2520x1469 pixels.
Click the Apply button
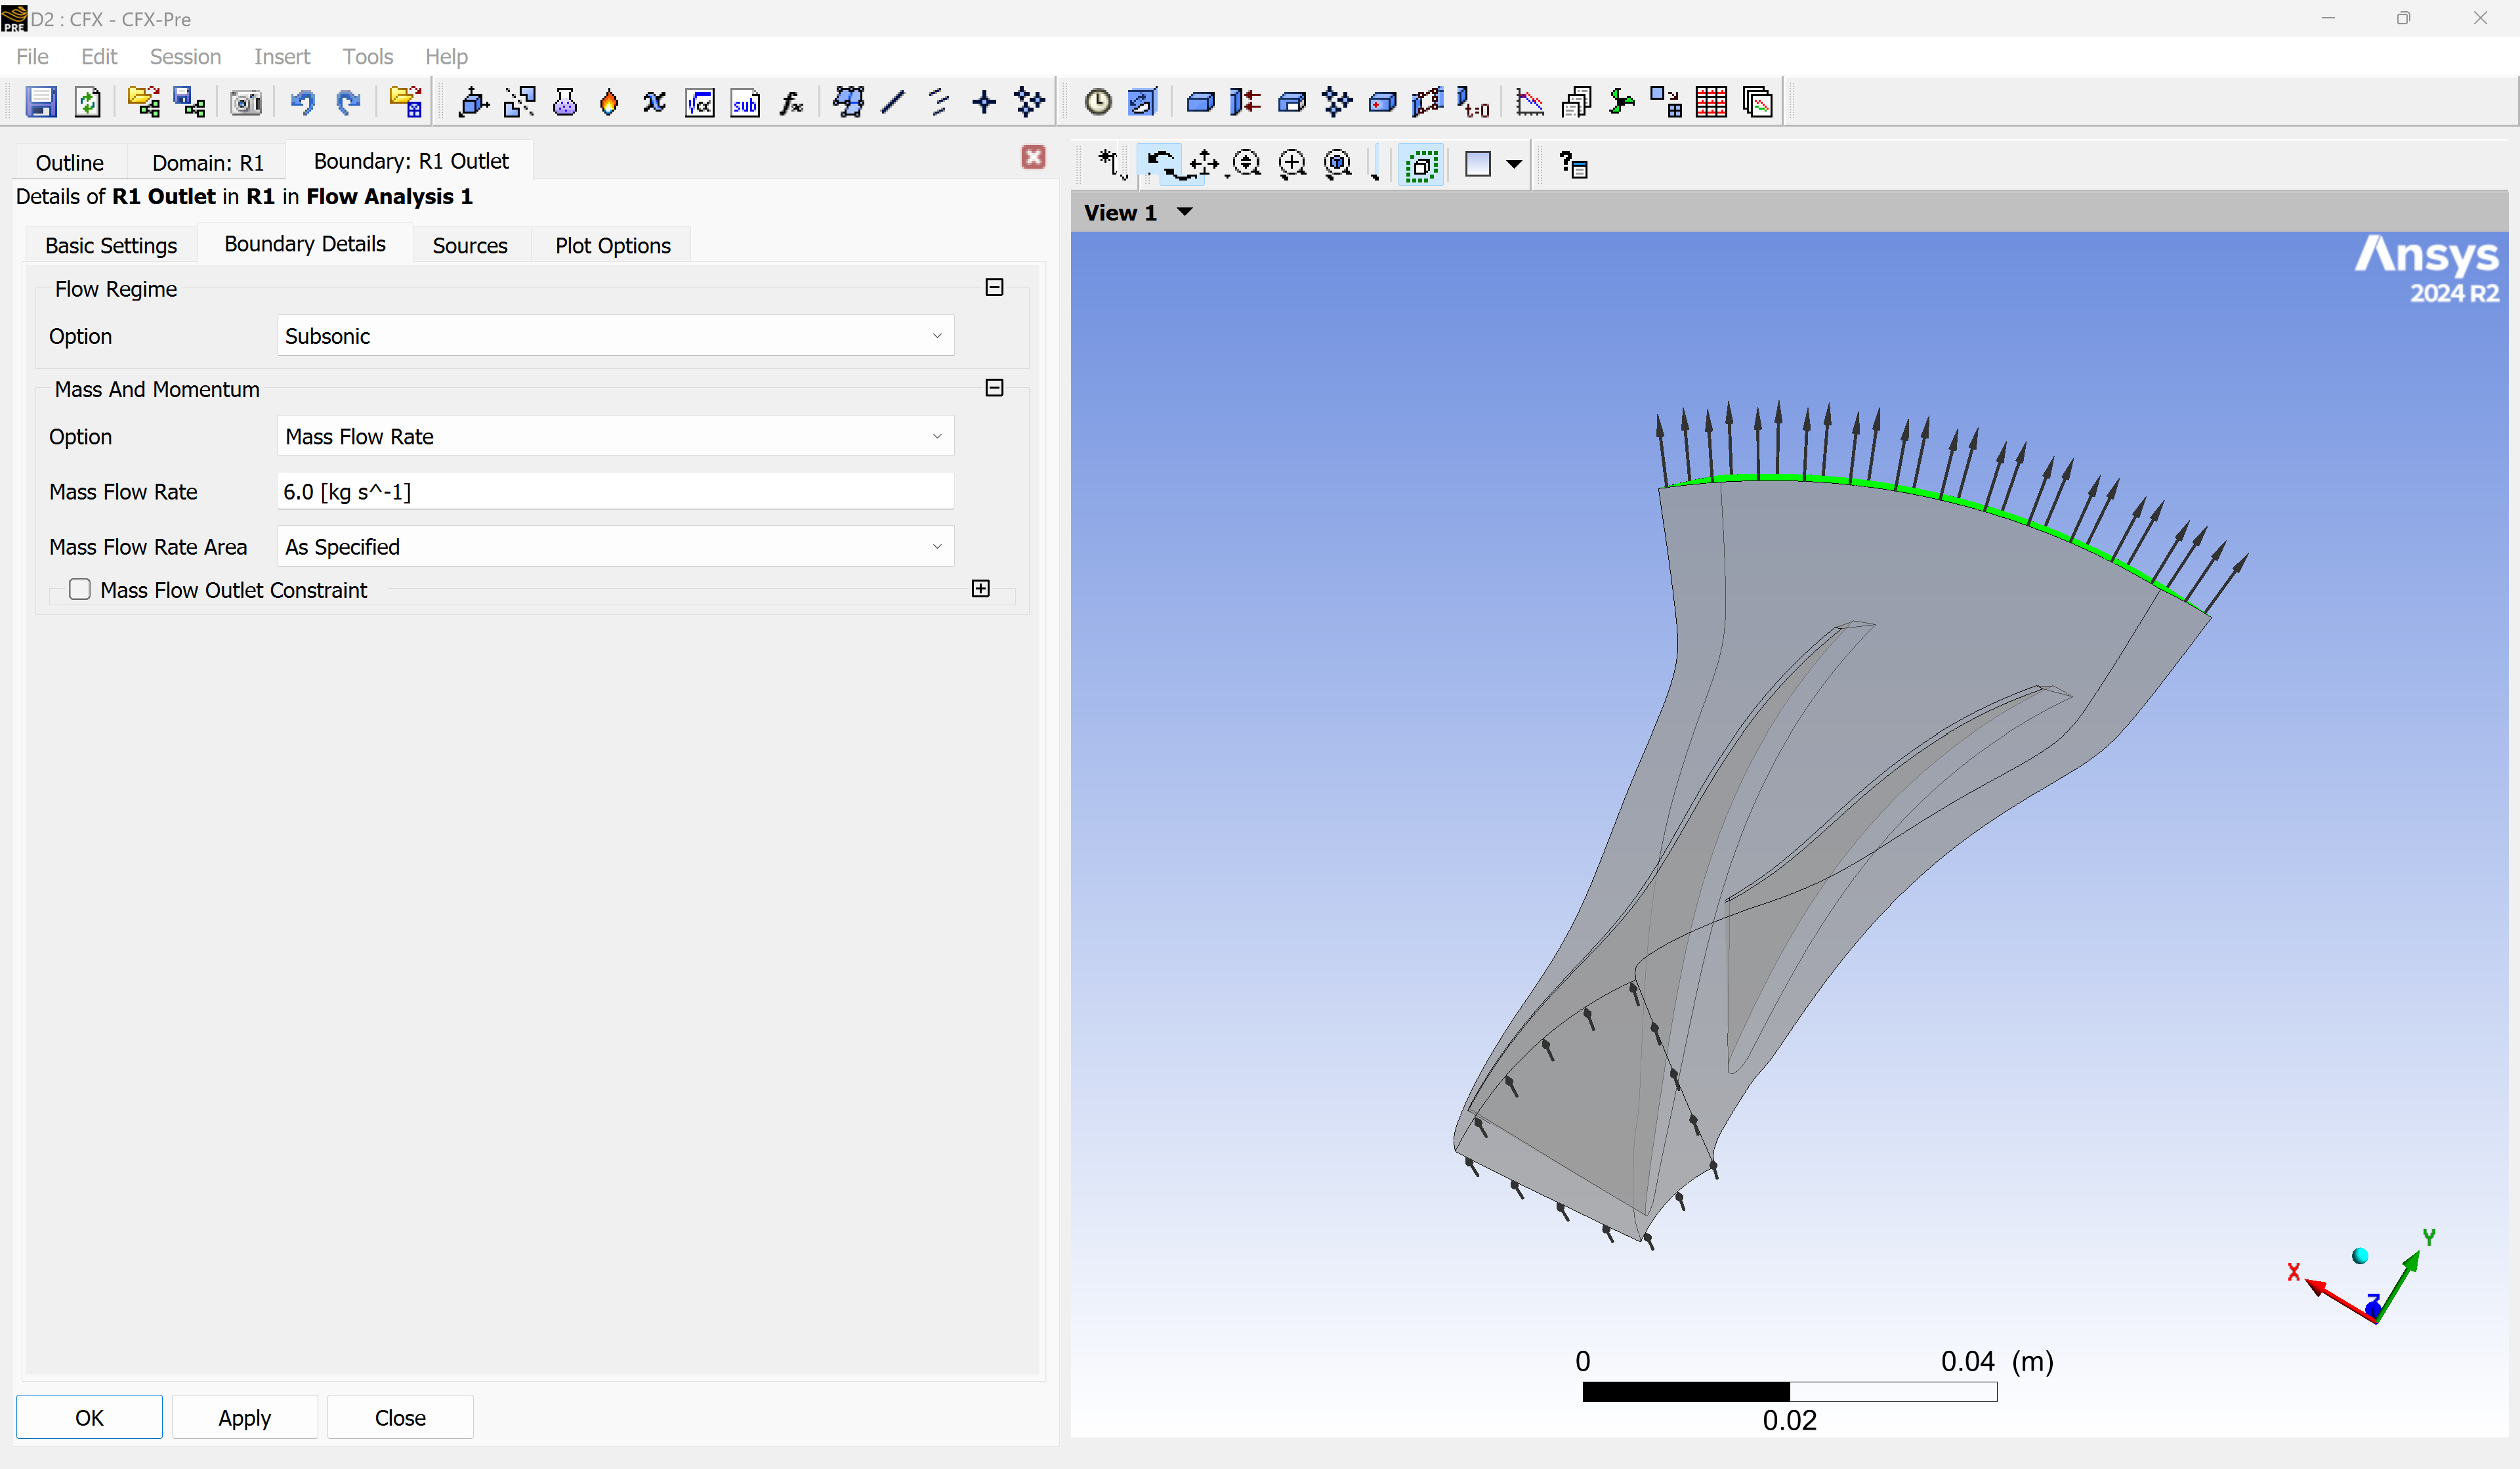coord(245,1417)
